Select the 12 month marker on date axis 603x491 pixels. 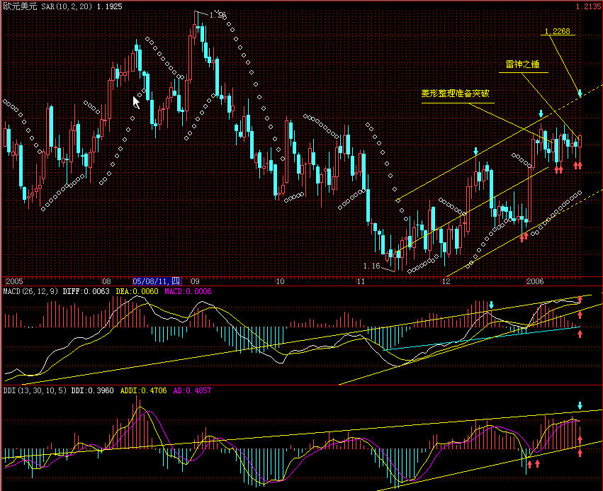click(446, 281)
